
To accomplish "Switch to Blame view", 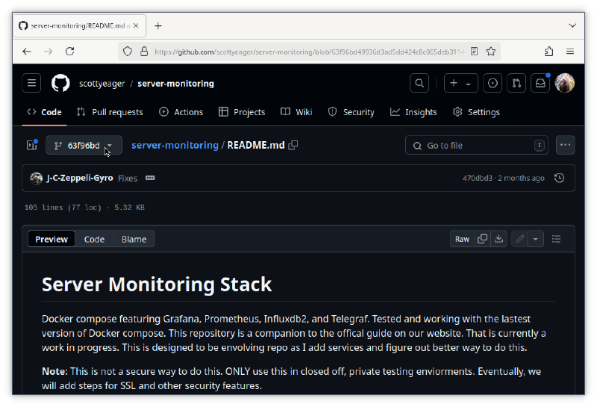I will pos(134,239).
